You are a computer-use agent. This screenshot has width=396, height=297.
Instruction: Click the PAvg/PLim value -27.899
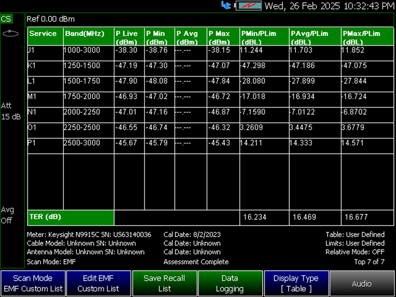(x=302, y=81)
